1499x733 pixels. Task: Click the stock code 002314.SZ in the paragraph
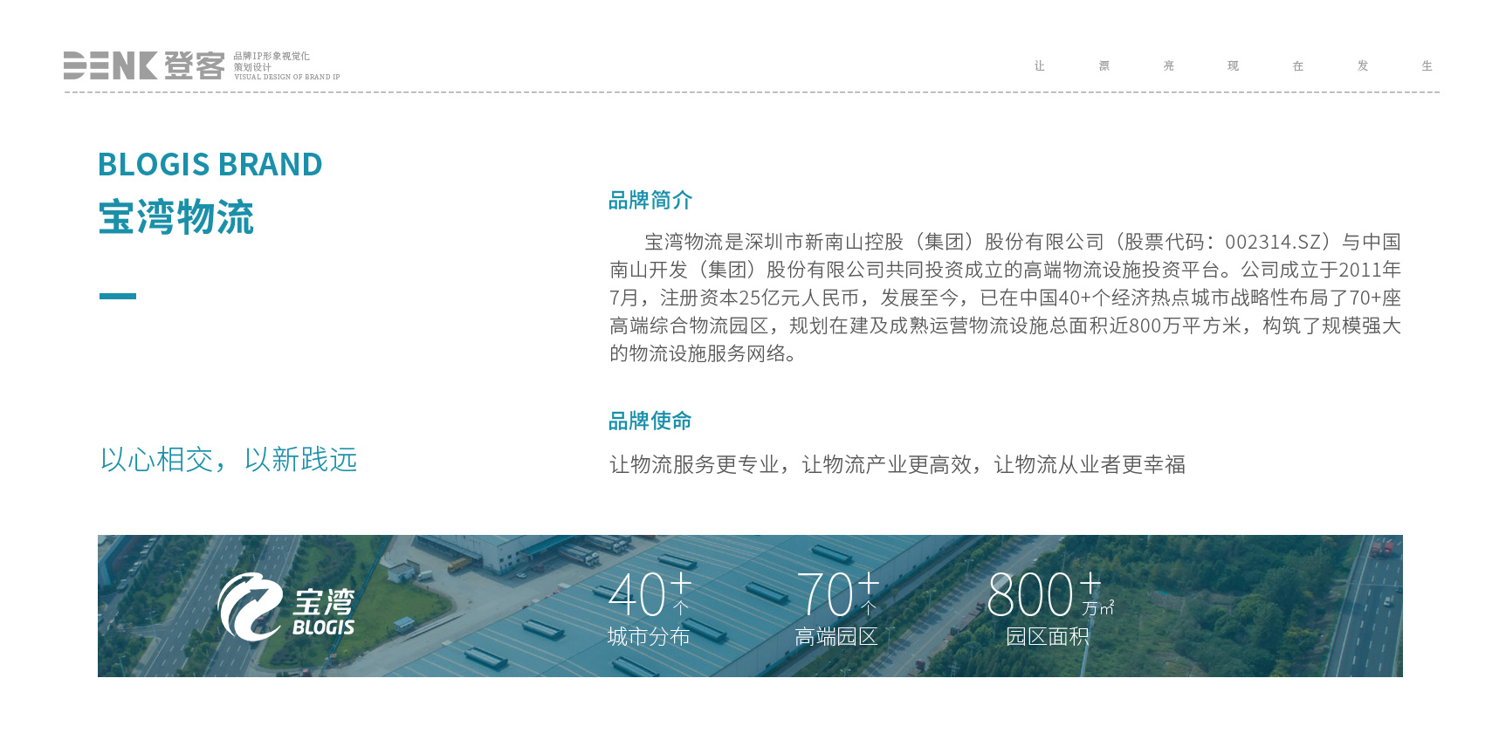click(x=1273, y=243)
